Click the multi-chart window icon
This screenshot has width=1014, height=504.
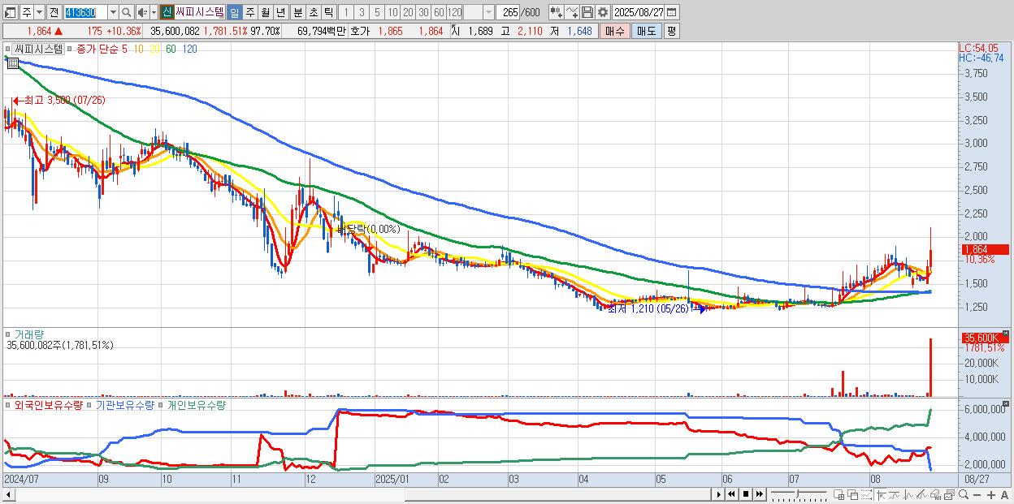[x=949, y=495]
